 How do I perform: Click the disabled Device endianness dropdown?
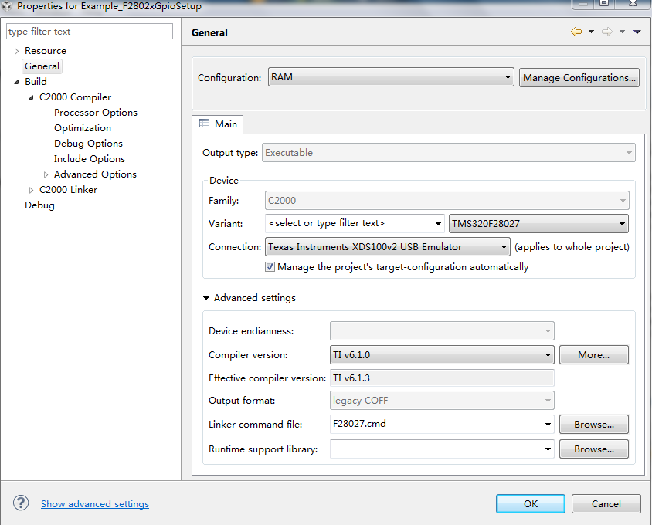click(x=442, y=331)
